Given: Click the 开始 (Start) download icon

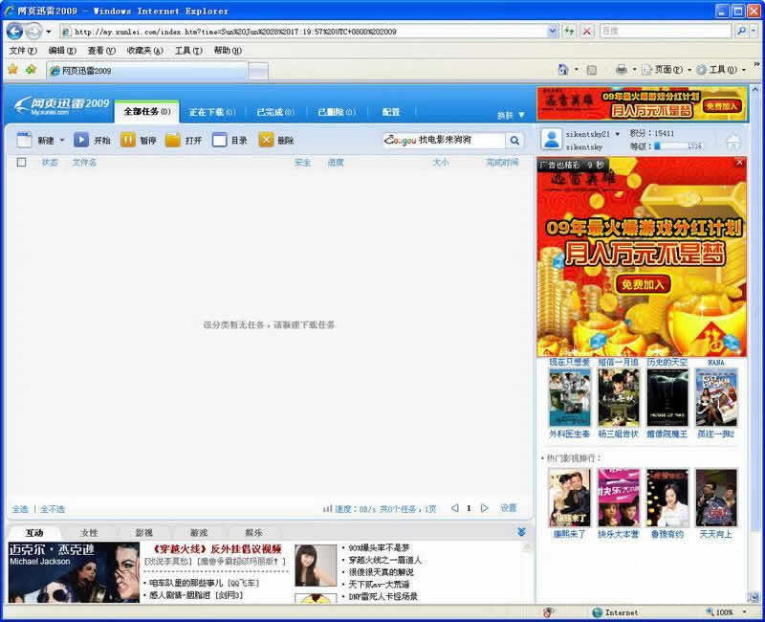Looking at the screenshot, I should [x=81, y=140].
